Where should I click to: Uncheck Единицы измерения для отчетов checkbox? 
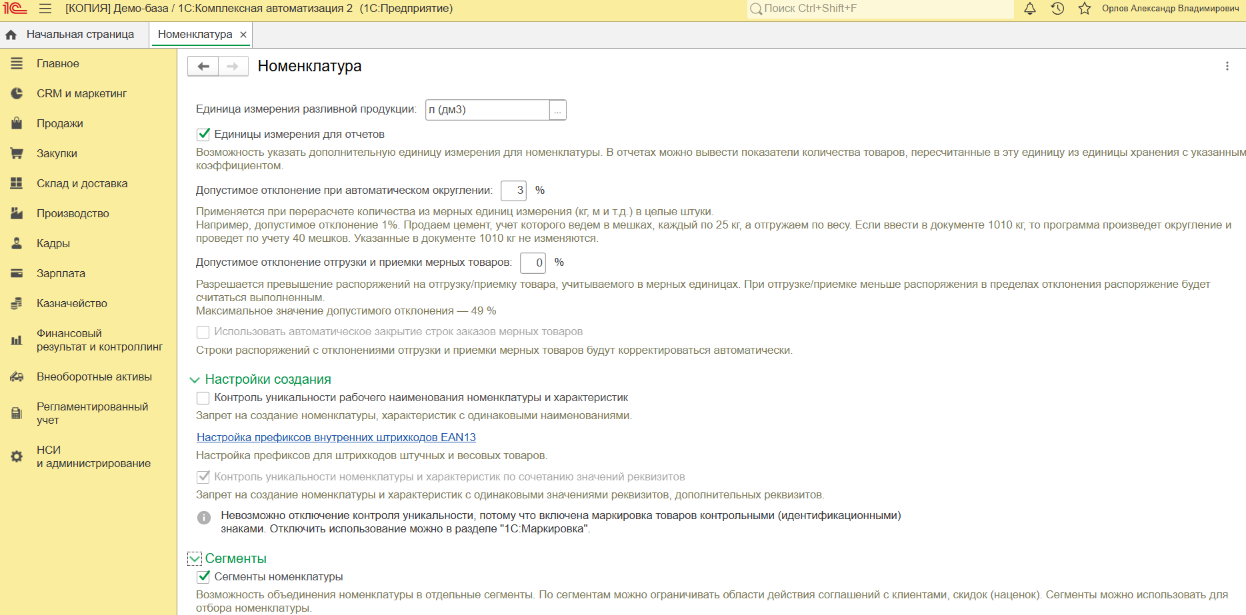[x=203, y=135]
